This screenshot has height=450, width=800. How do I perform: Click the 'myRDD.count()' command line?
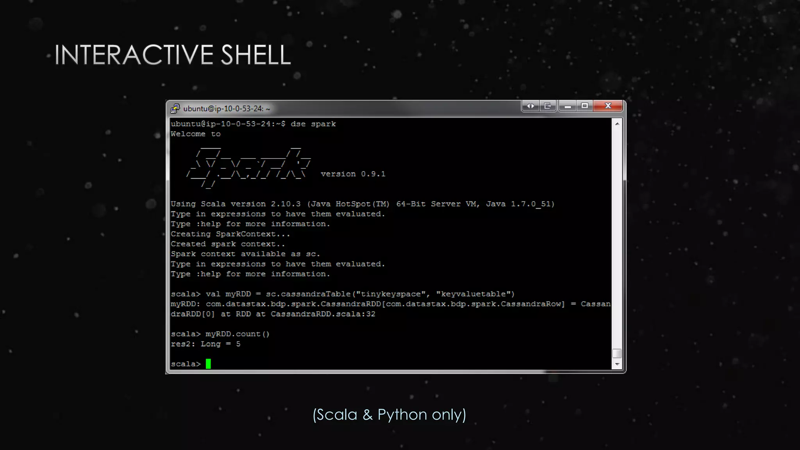[x=220, y=334]
